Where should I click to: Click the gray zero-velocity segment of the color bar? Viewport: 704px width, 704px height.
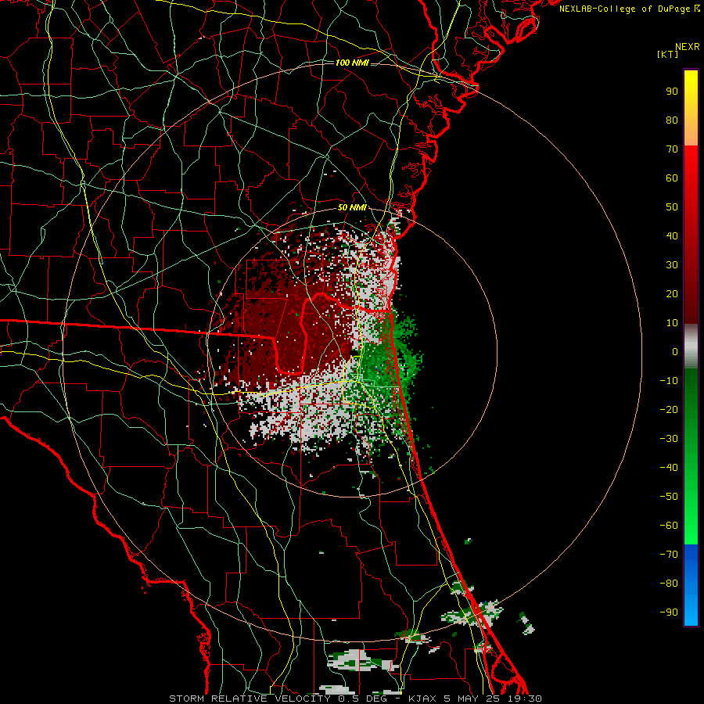point(691,347)
